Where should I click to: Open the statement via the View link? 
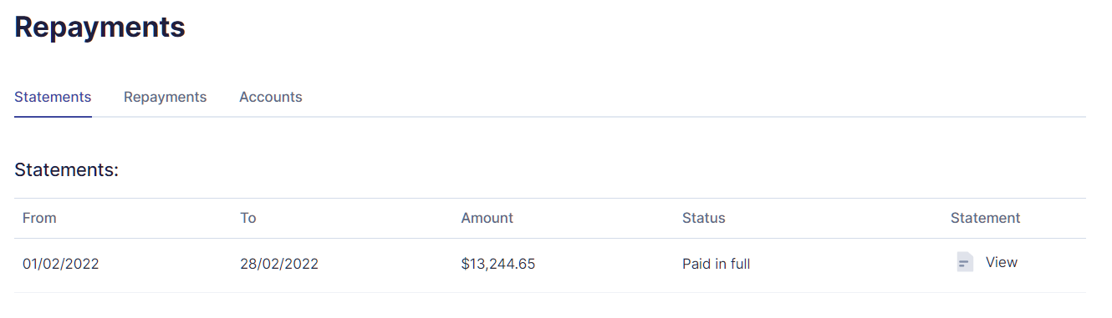pos(1001,262)
